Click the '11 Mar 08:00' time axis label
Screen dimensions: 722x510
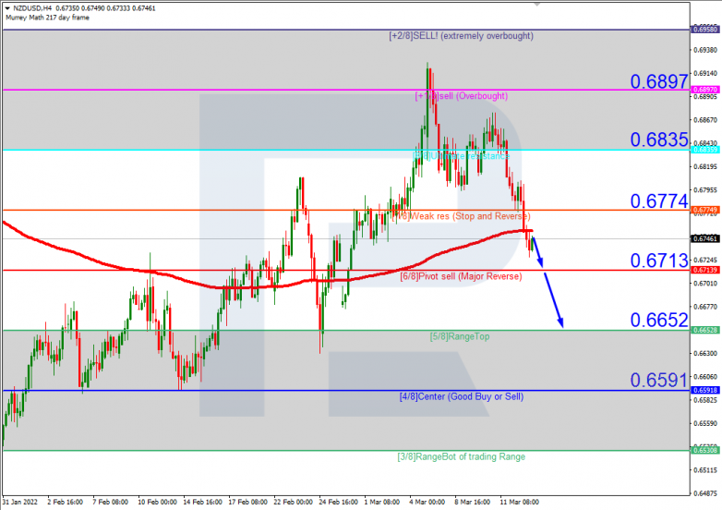(520, 503)
